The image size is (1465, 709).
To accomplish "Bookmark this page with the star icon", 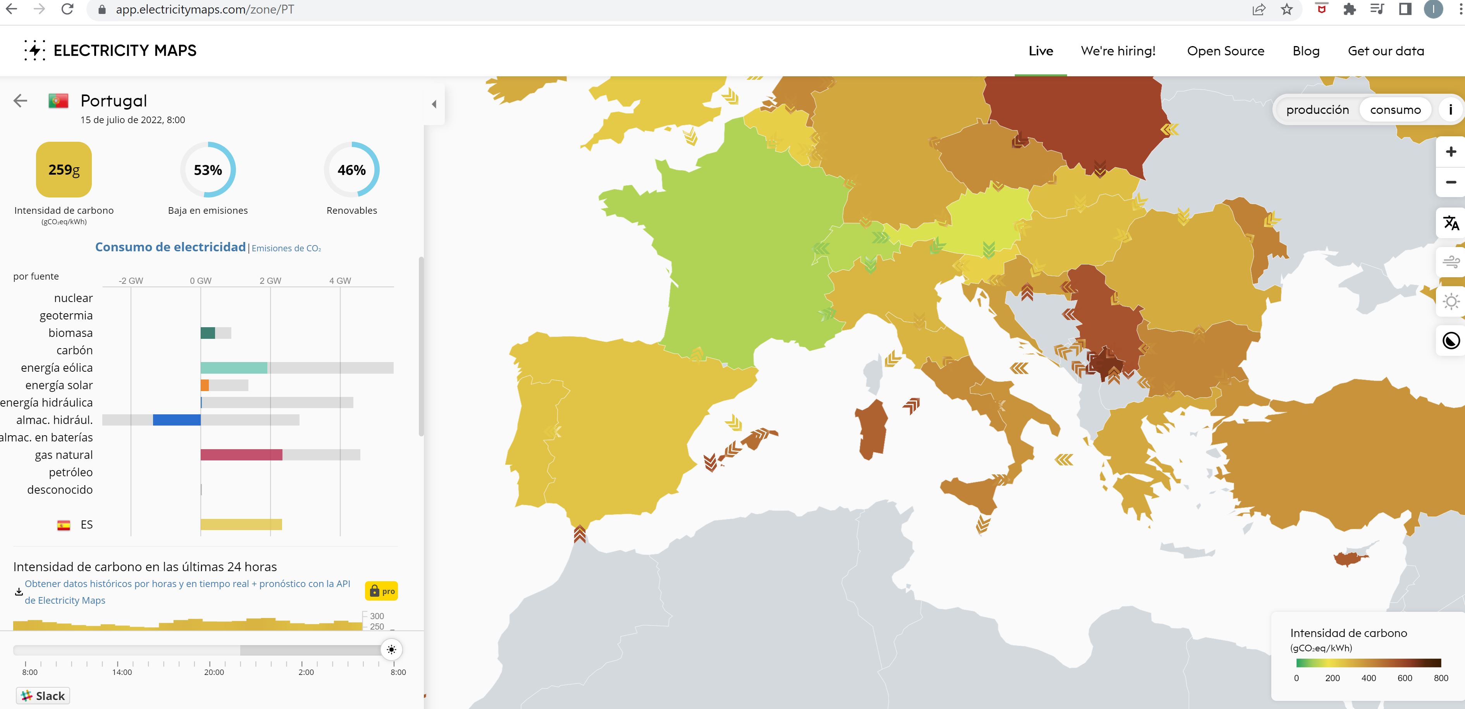I will click(x=1286, y=10).
